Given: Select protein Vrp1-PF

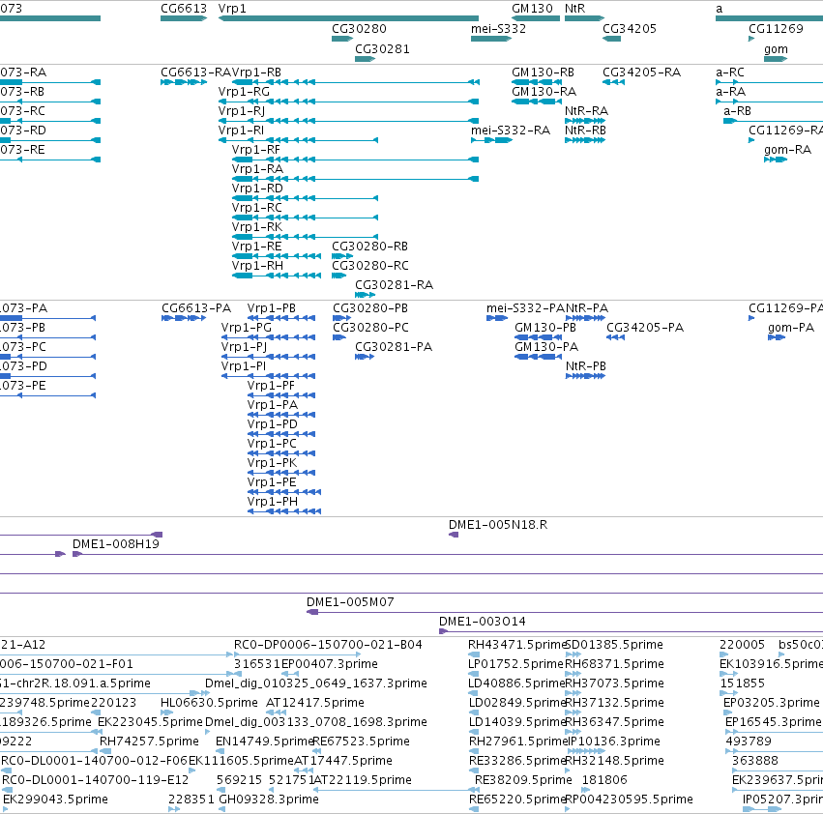Looking at the screenshot, I should pyautogui.click(x=281, y=395).
